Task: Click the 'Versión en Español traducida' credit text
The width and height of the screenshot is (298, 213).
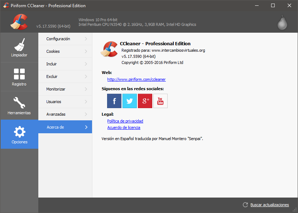Action: click(152, 139)
